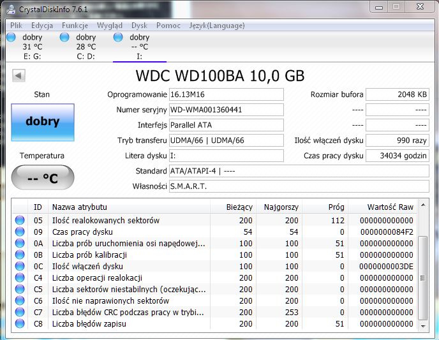439x340 pixels.
Task: Click the ID column header
Action: pyautogui.click(x=38, y=207)
